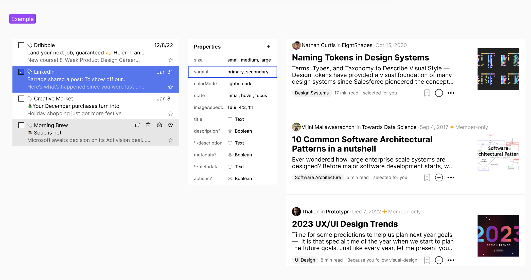The image size is (531, 280).
Task: Click show less icon on 2023 UX/UI Design Trends
Action: tap(439, 260)
